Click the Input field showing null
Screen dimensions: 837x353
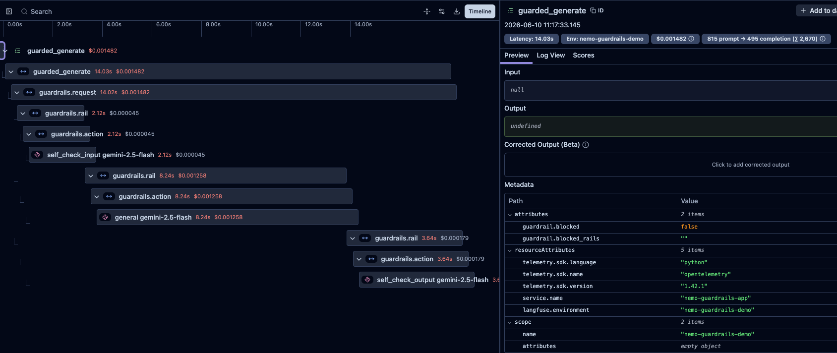point(670,90)
